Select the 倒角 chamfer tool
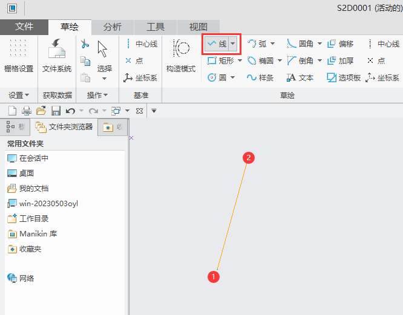 click(x=300, y=61)
